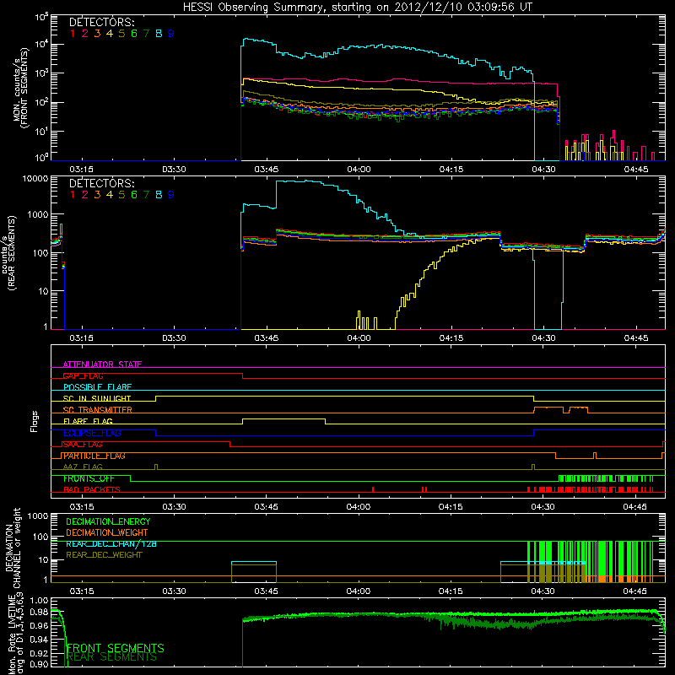Click DETECTORS: label in the rear segments panel
675x675 pixels.
(x=101, y=184)
